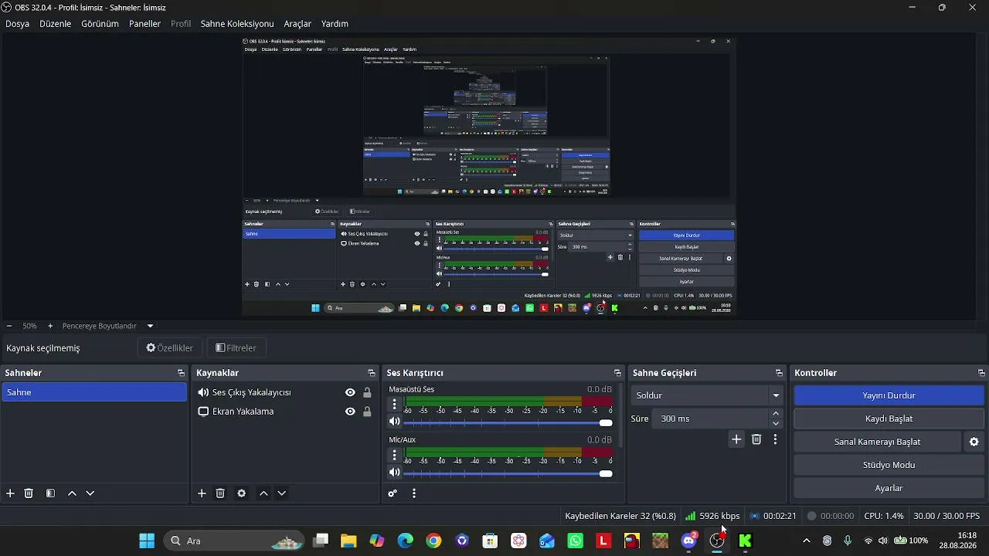989x556 pixels.
Task: Click Yayını Durdur button
Action: click(889, 395)
